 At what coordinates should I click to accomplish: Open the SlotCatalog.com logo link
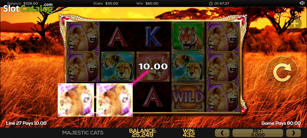(28, 8)
